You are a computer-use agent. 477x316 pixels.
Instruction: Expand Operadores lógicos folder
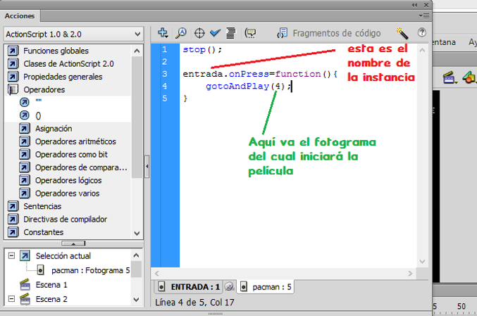coord(60,180)
